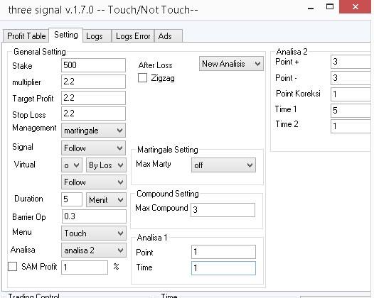Image resolution: width=374 pixels, height=298 pixels.
Task: Open the After Loss New Analisis dropdown
Action: [x=231, y=64]
